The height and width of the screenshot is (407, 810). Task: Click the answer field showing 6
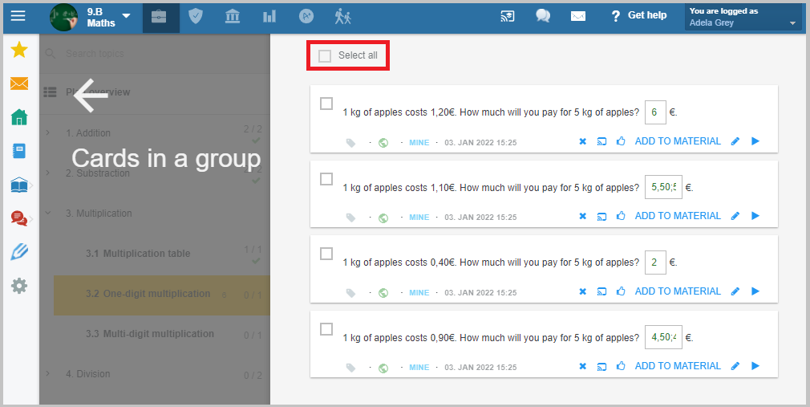point(655,112)
